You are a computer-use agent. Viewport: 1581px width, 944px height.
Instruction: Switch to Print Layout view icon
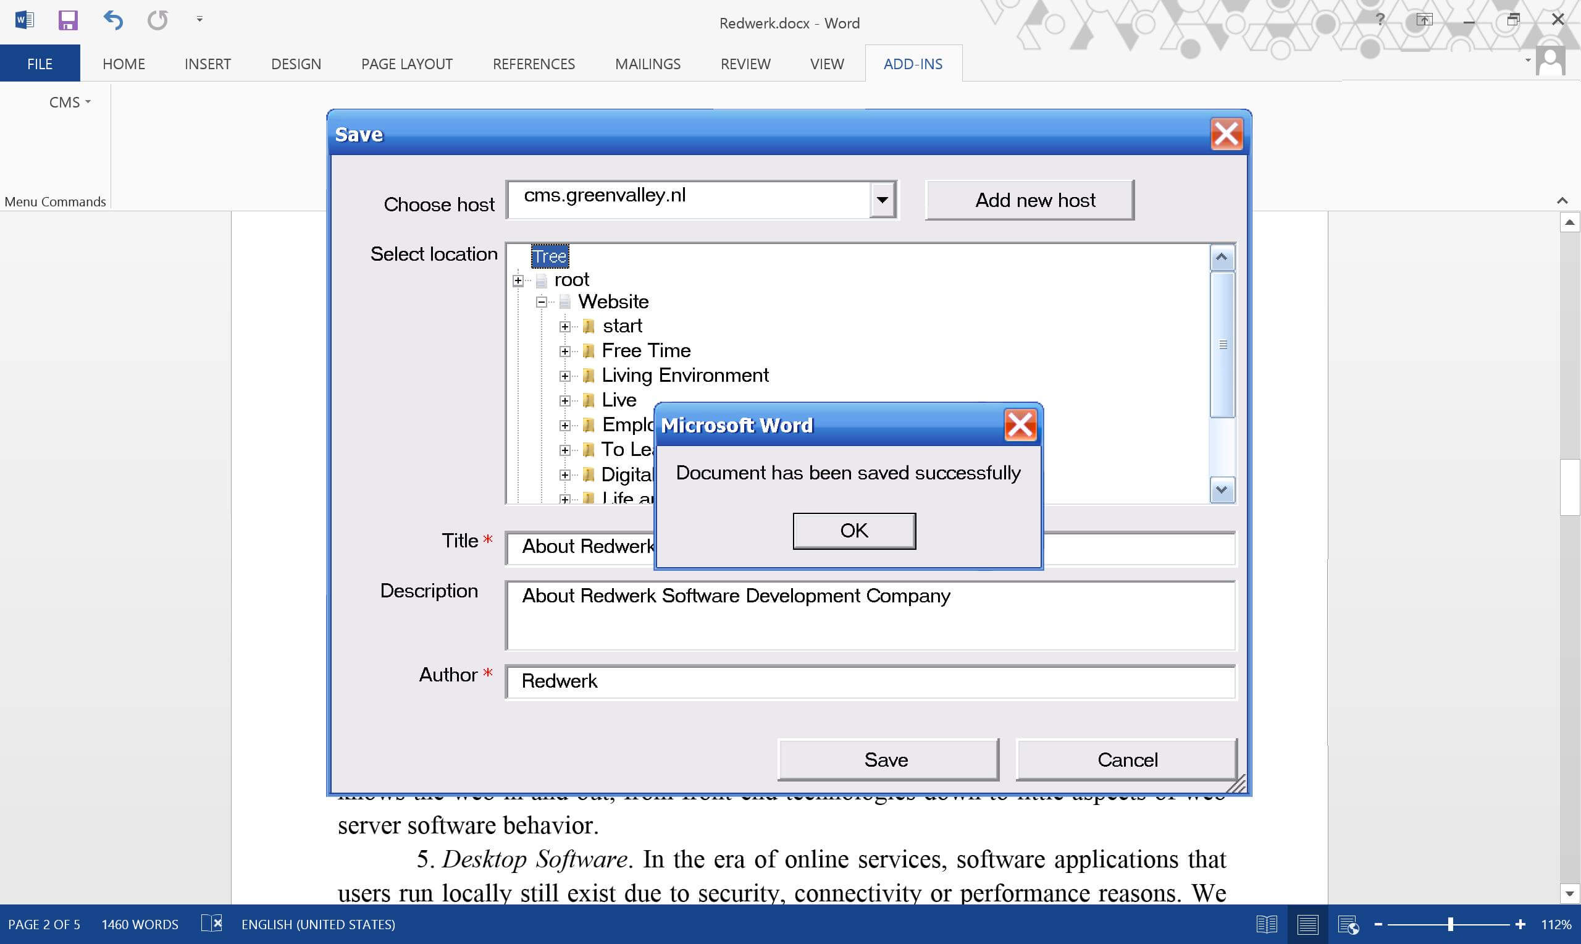[x=1307, y=924]
